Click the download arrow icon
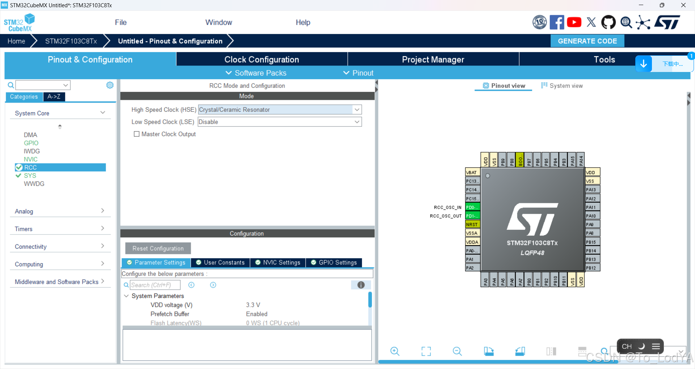Viewport: 695px width, 369px height. pos(644,64)
